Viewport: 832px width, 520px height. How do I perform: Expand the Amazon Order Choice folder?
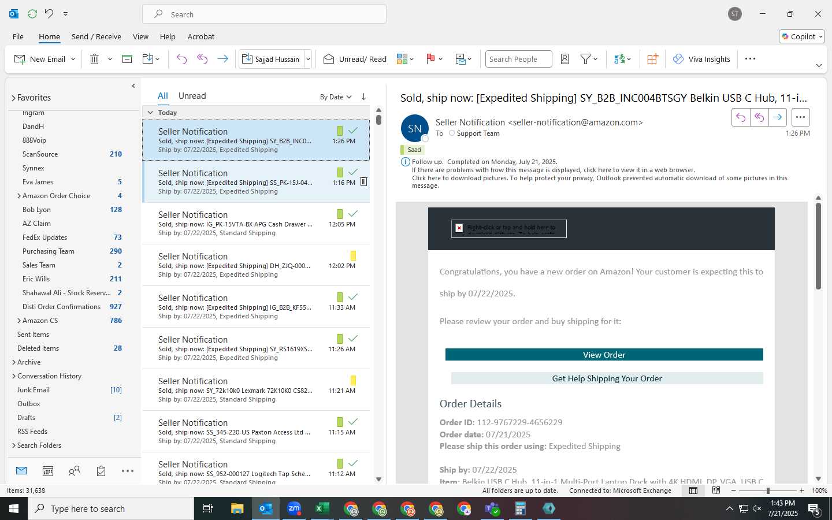(19, 196)
